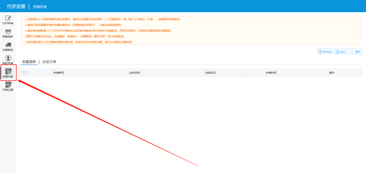The width and height of the screenshot is (366, 173).
Task: Click the 操作 column header
Action: (x=331, y=73)
